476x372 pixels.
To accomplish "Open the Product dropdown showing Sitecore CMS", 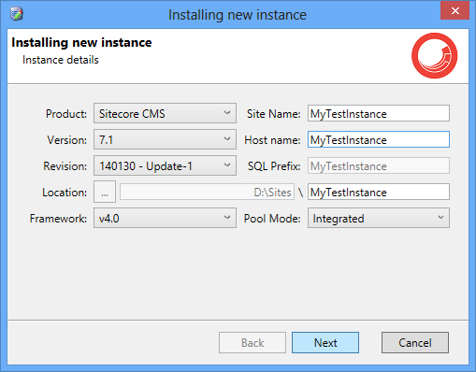I will pyautogui.click(x=165, y=113).
